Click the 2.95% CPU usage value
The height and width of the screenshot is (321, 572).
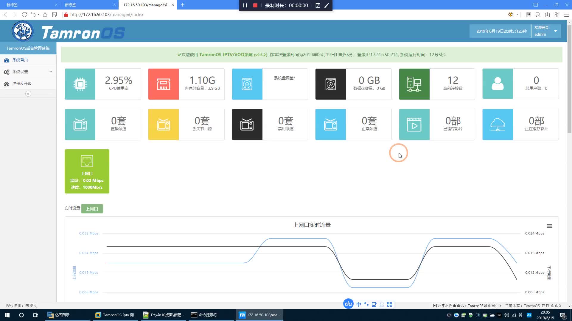pyautogui.click(x=119, y=80)
